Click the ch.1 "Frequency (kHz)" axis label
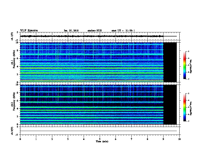The width and height of the screenshot is (202, 156). coord(14,59)
